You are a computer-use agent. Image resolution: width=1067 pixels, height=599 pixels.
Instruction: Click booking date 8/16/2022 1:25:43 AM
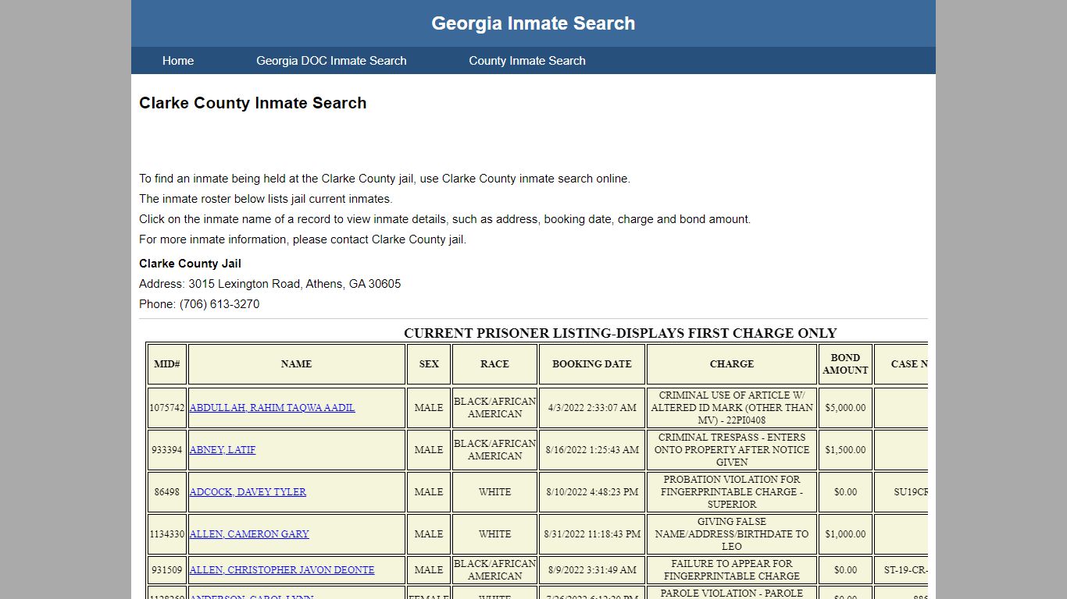click(592, 450)
